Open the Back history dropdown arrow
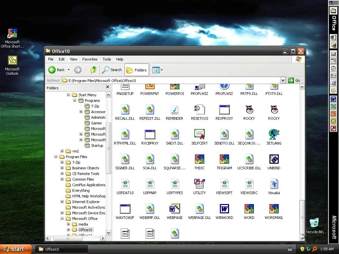 (x=69, y=70)
